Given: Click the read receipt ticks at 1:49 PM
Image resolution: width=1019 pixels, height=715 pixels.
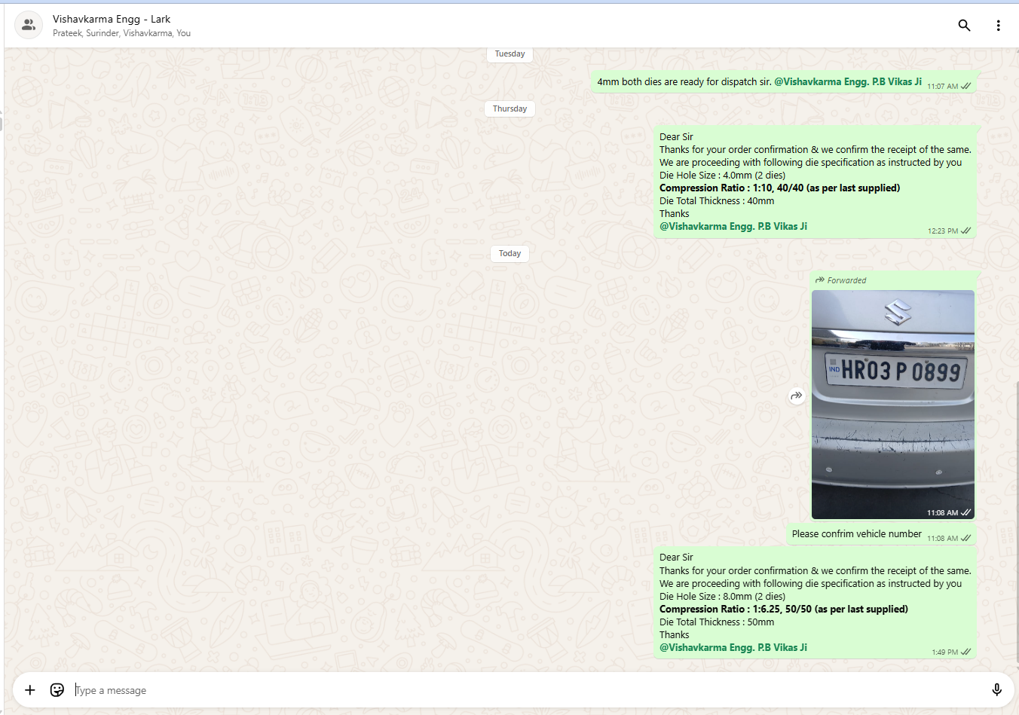Looking at the screenshot, I should [x=966, y=652].
